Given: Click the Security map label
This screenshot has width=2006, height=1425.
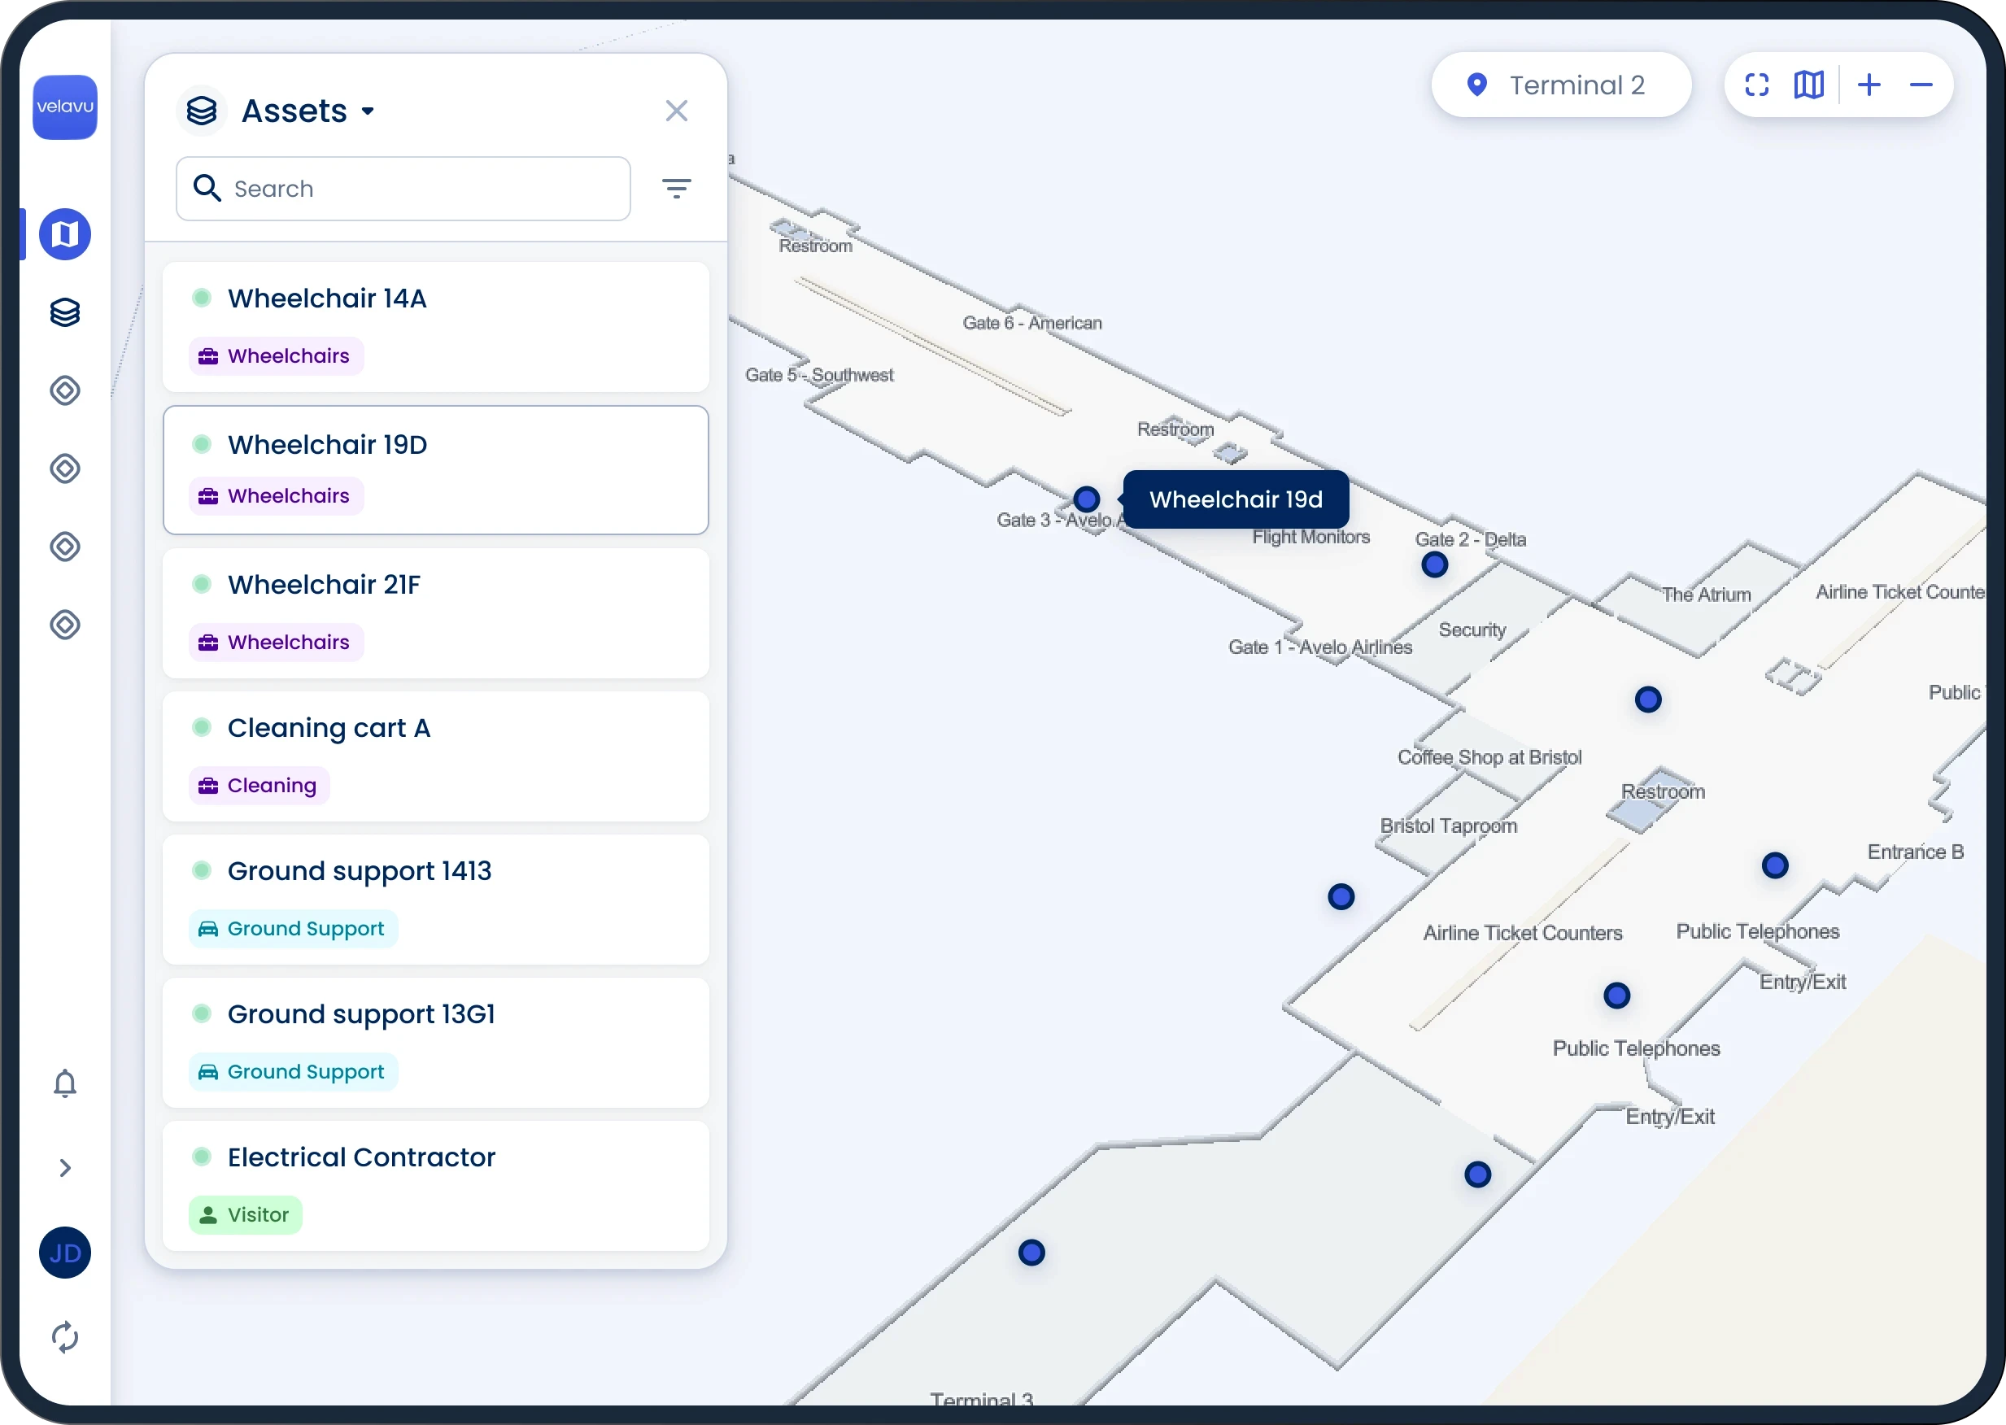Looking at the screenshot, I should click(1472, 630).
